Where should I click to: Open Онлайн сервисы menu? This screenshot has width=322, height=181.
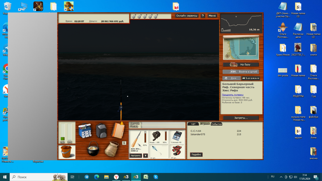[x=187, y=16]
